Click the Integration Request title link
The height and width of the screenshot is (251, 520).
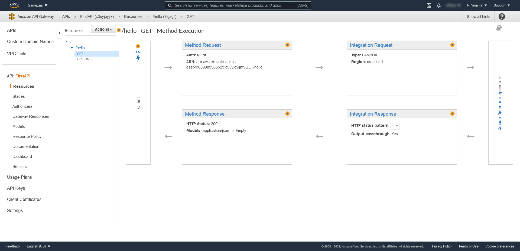coord(371,45)
